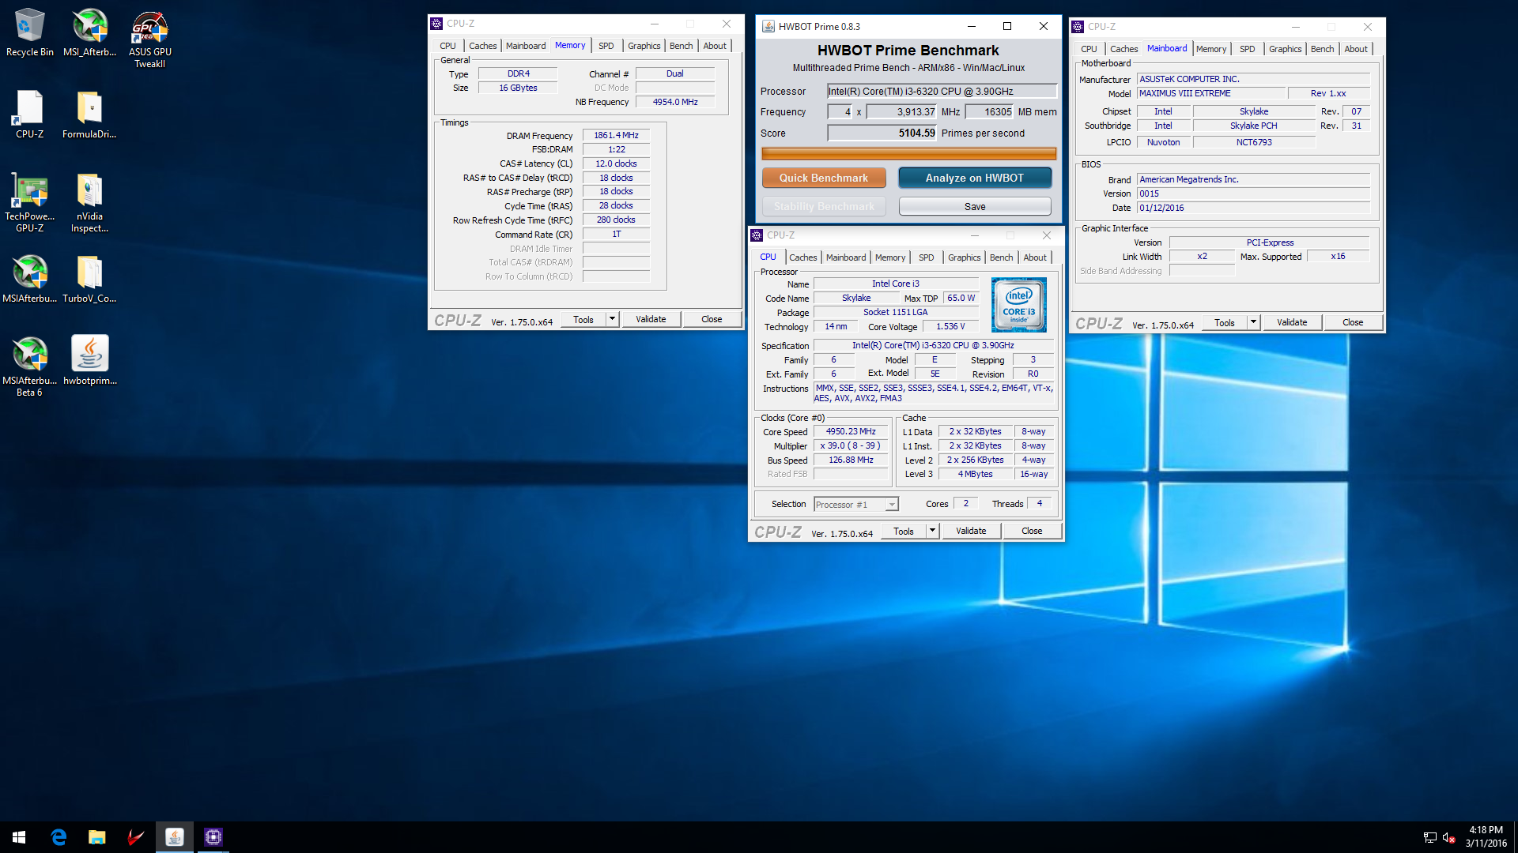The height and width of the screenshot is (853, 1518).
Task: Click the mainboard Model MAXIMUS VIII EXTREME
Action: [x=1212, y=93]
